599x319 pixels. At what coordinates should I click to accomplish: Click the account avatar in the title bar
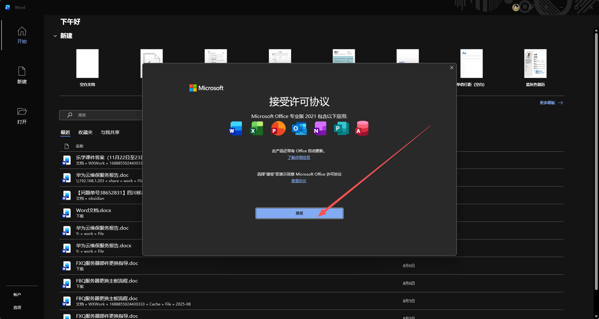[516, 7]
